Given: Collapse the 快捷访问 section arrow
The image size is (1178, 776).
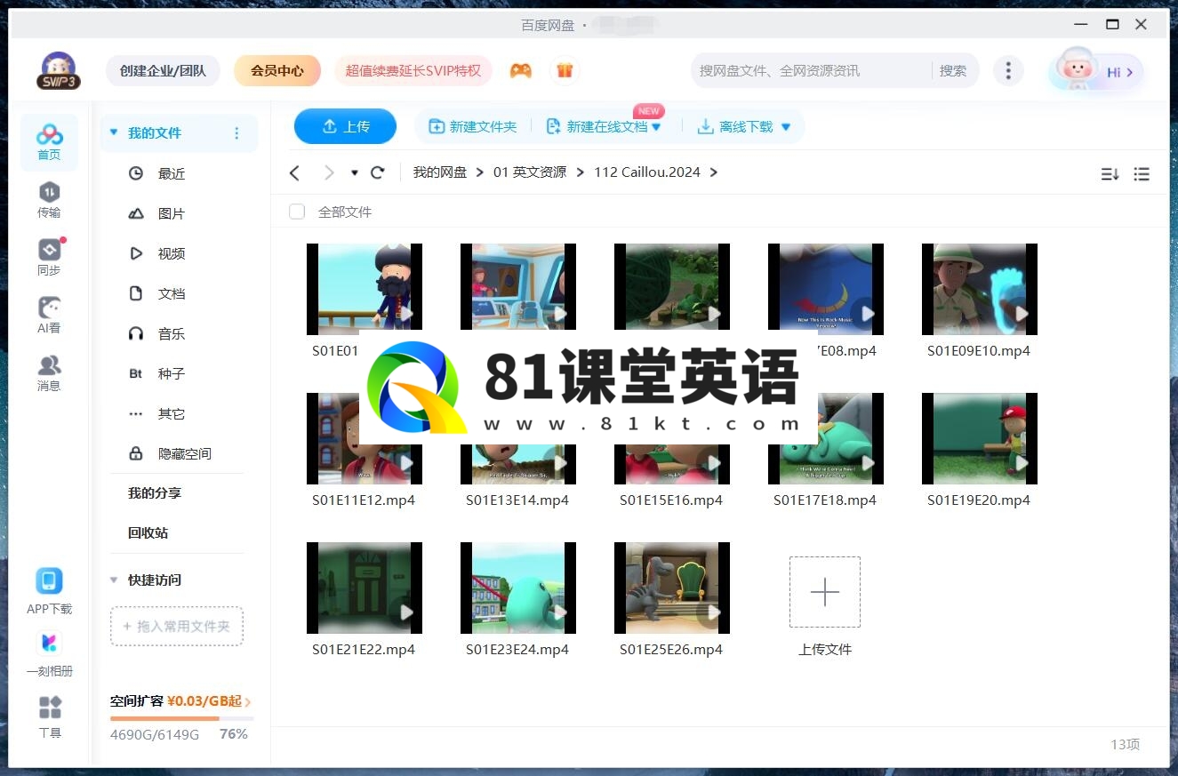Looking at the screenshot, I should (x=114, y=580).
